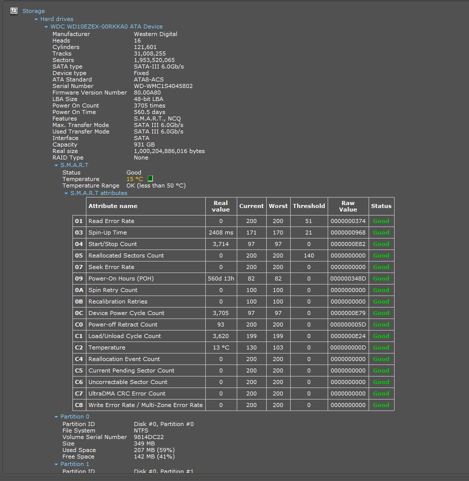The height and width of the screenshot is (481, 469).
Task: Collapse the Partition 0 section
Action: 56,417
